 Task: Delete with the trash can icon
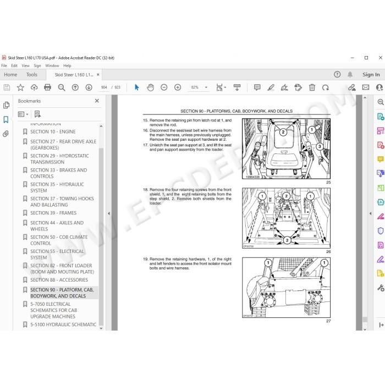tap(312, 87)
